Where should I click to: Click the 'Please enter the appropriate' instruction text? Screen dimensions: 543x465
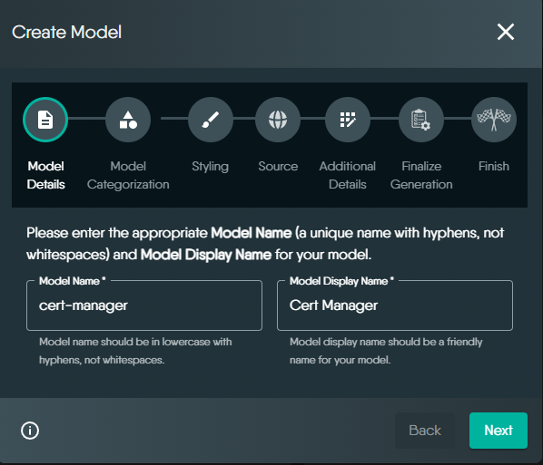265,244
